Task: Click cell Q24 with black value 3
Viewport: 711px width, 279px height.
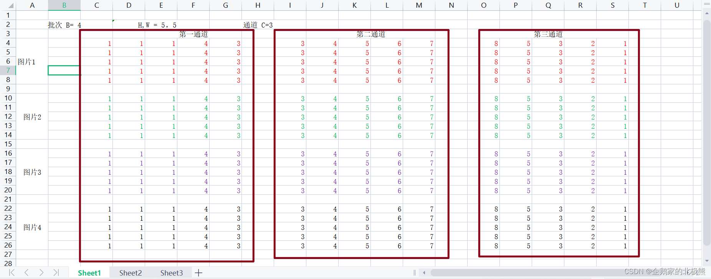Action: pyautogui.click(x=548, y=227)
